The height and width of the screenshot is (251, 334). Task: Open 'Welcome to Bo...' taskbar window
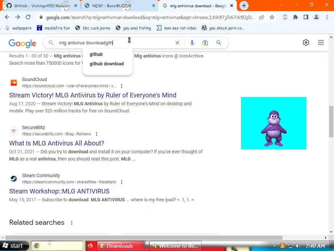(x=175, y=246)
